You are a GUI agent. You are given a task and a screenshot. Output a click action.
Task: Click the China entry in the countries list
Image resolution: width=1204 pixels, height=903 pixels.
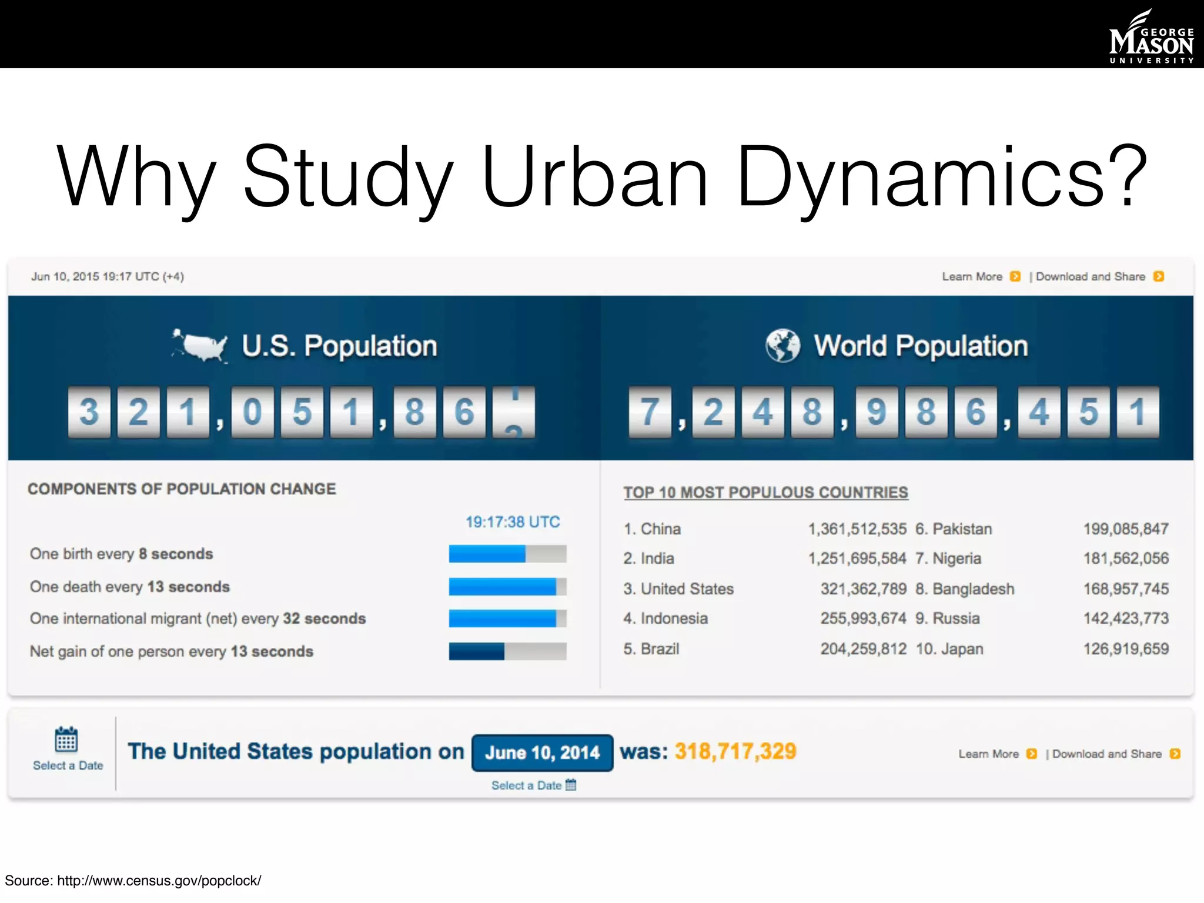tap(660, 529)
